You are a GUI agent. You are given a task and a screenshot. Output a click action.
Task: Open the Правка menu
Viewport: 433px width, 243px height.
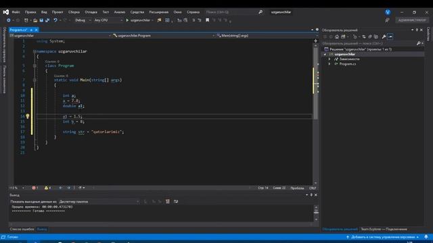tap(30, 12)
